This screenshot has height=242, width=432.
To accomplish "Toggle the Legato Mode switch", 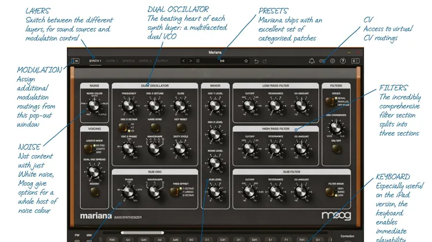I will 88,149.
